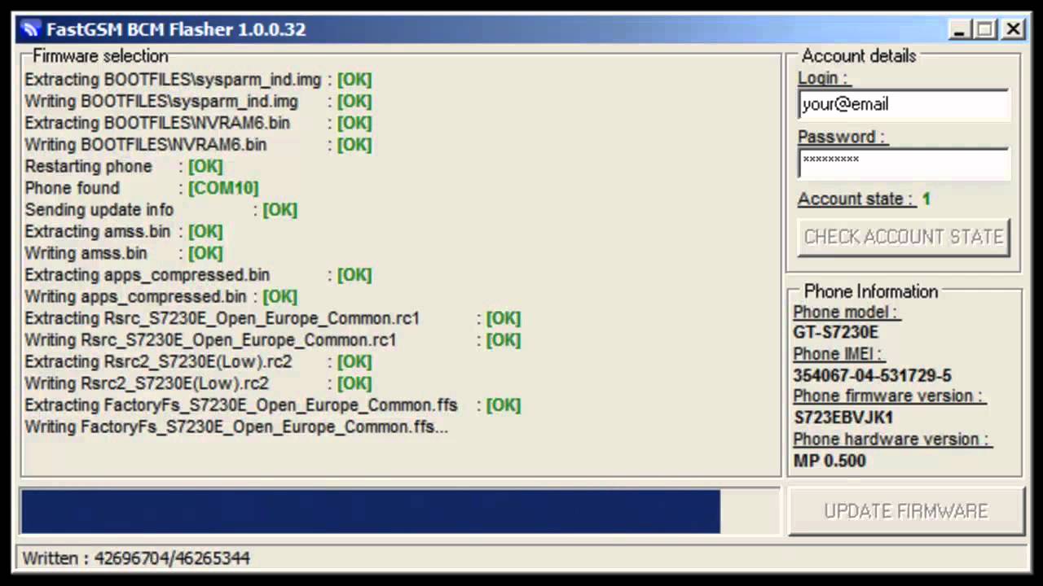1043x586 pixels.
Task: Click the FastGSM app icon in title bar
Action: (32, 30)
